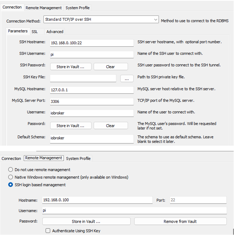234x237 pixels.
Task: Open System Profile tab in top panel
Action: [x=77, y=8]
